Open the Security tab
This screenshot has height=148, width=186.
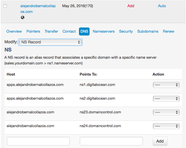pos(126,31)
